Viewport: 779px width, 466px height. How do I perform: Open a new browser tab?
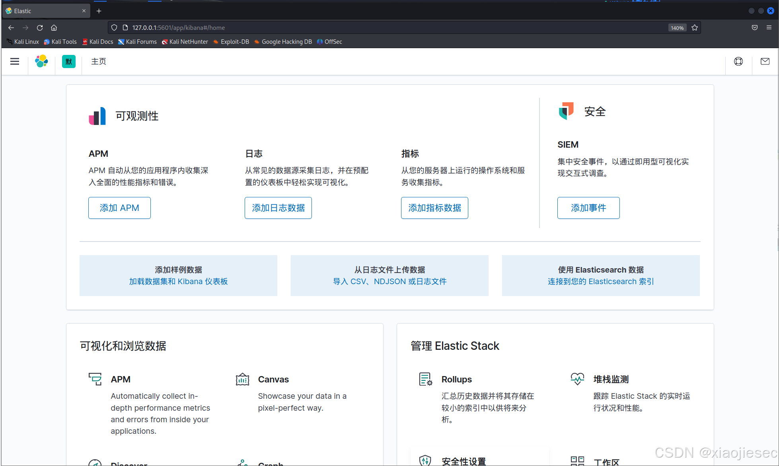click(x=99, y=11)
